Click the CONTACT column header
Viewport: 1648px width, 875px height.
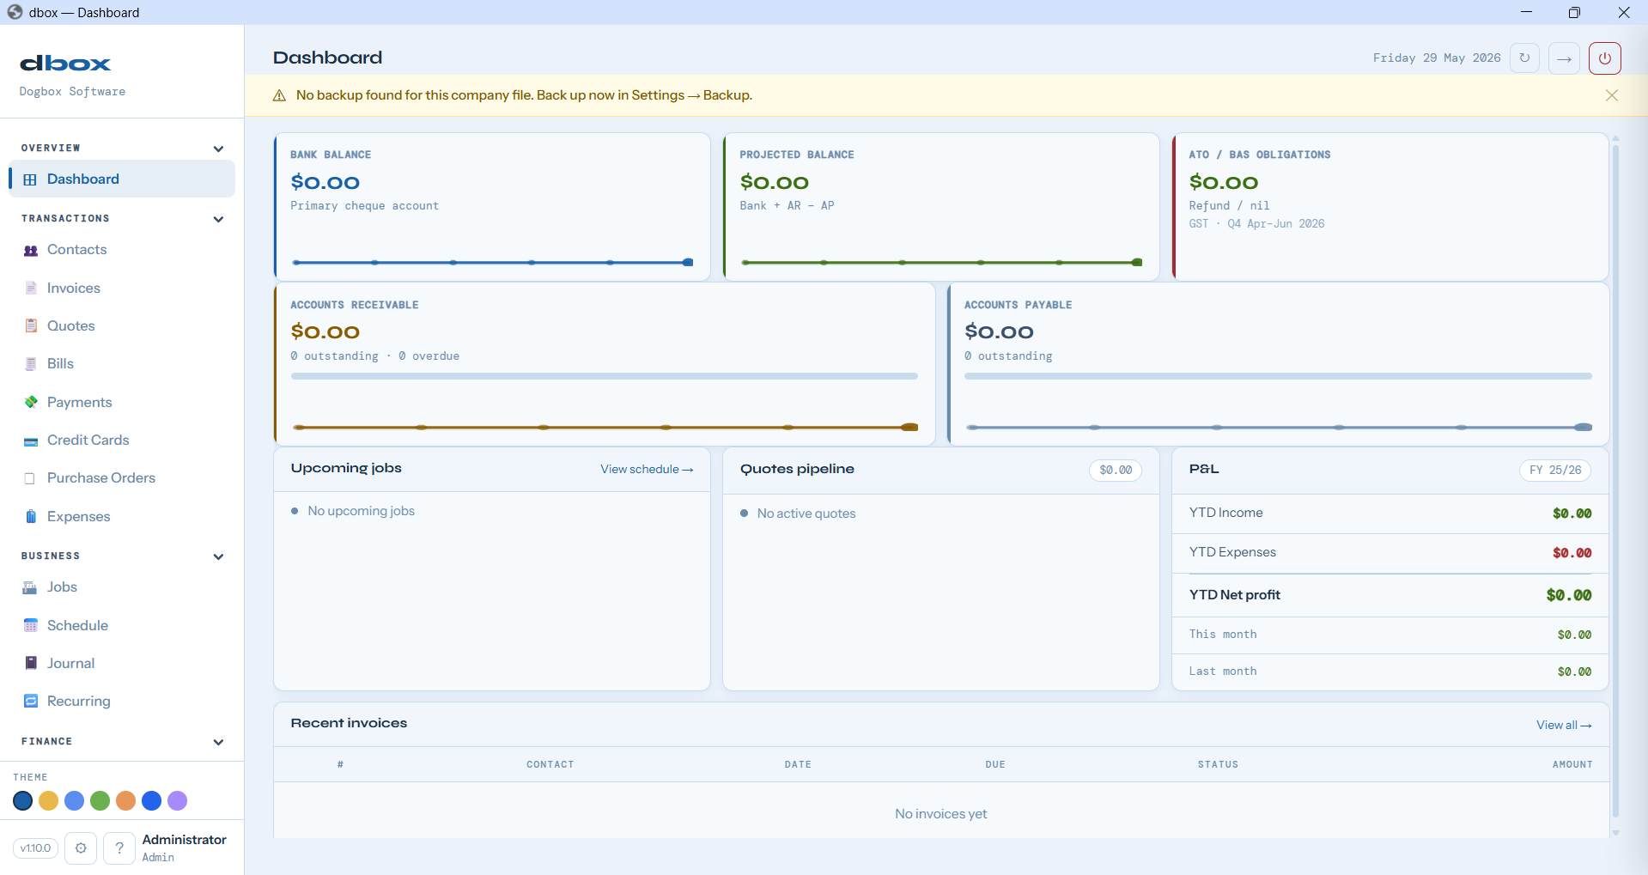pos(550,764)
